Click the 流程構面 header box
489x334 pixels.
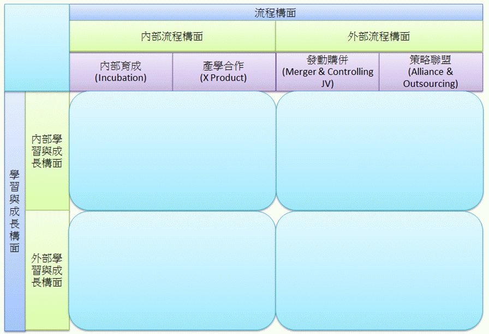tap(276, 13)
